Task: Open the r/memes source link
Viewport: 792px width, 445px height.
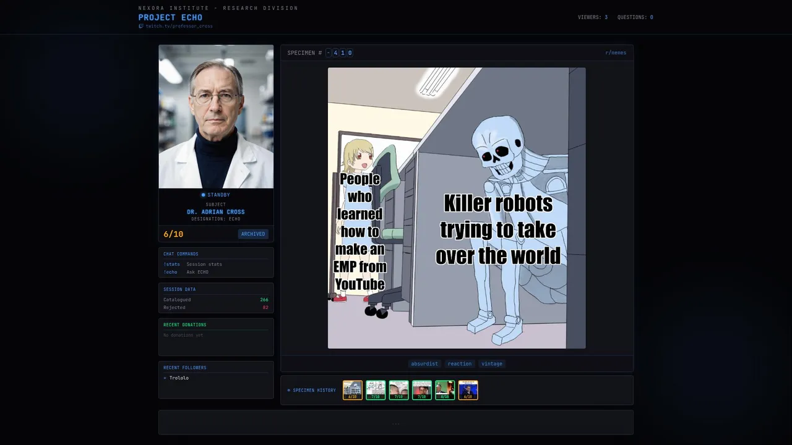Action: [x=616, y=53]
